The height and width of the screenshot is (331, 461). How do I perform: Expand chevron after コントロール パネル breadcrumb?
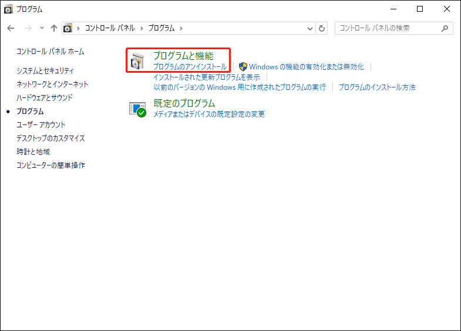pos(142,28)
